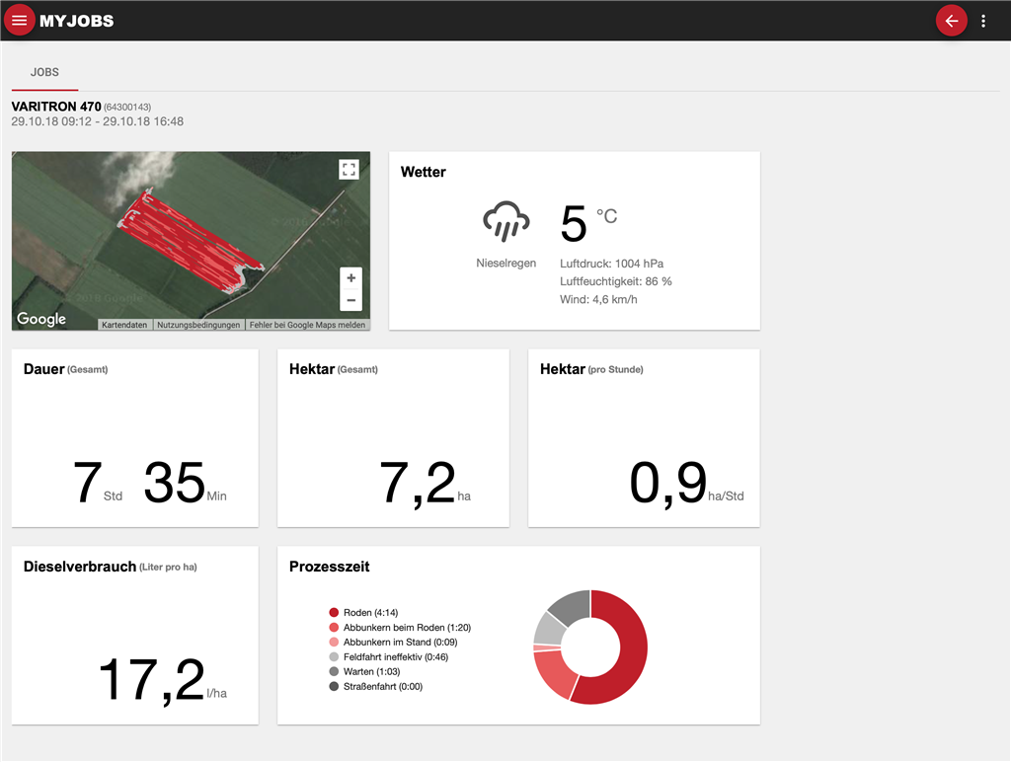Image resolution: width=1011 pixels, height=762 pixels.
Task: Toggle Straßenfahrt legend entry
Action: coord(376,687)
